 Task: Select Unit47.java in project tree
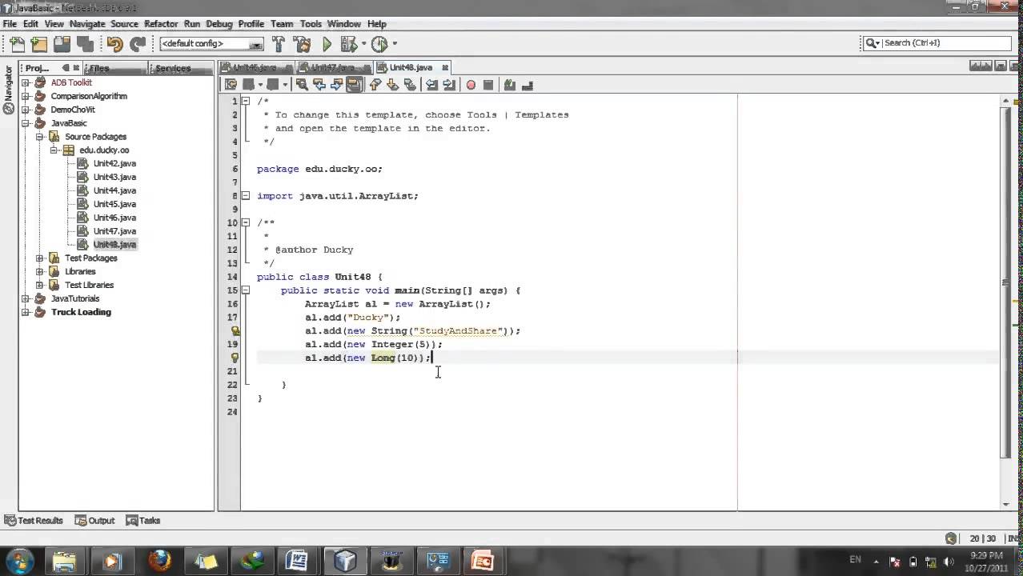click(x=114, y=231)
